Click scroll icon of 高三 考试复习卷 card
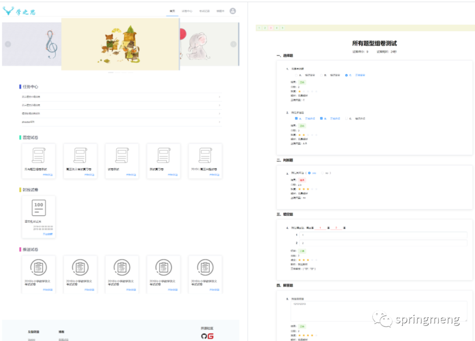The image size is (475, 341). click(x=80, y=155)
